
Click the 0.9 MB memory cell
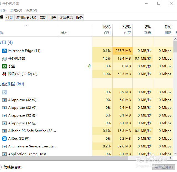click(123, 92)
